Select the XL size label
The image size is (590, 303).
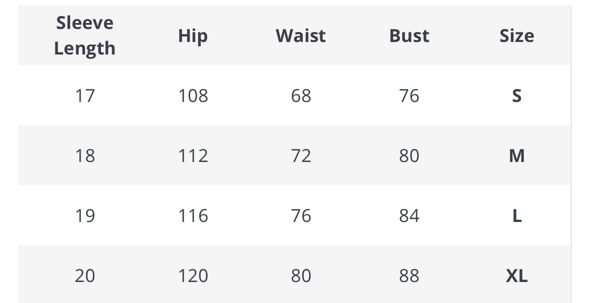516,275
